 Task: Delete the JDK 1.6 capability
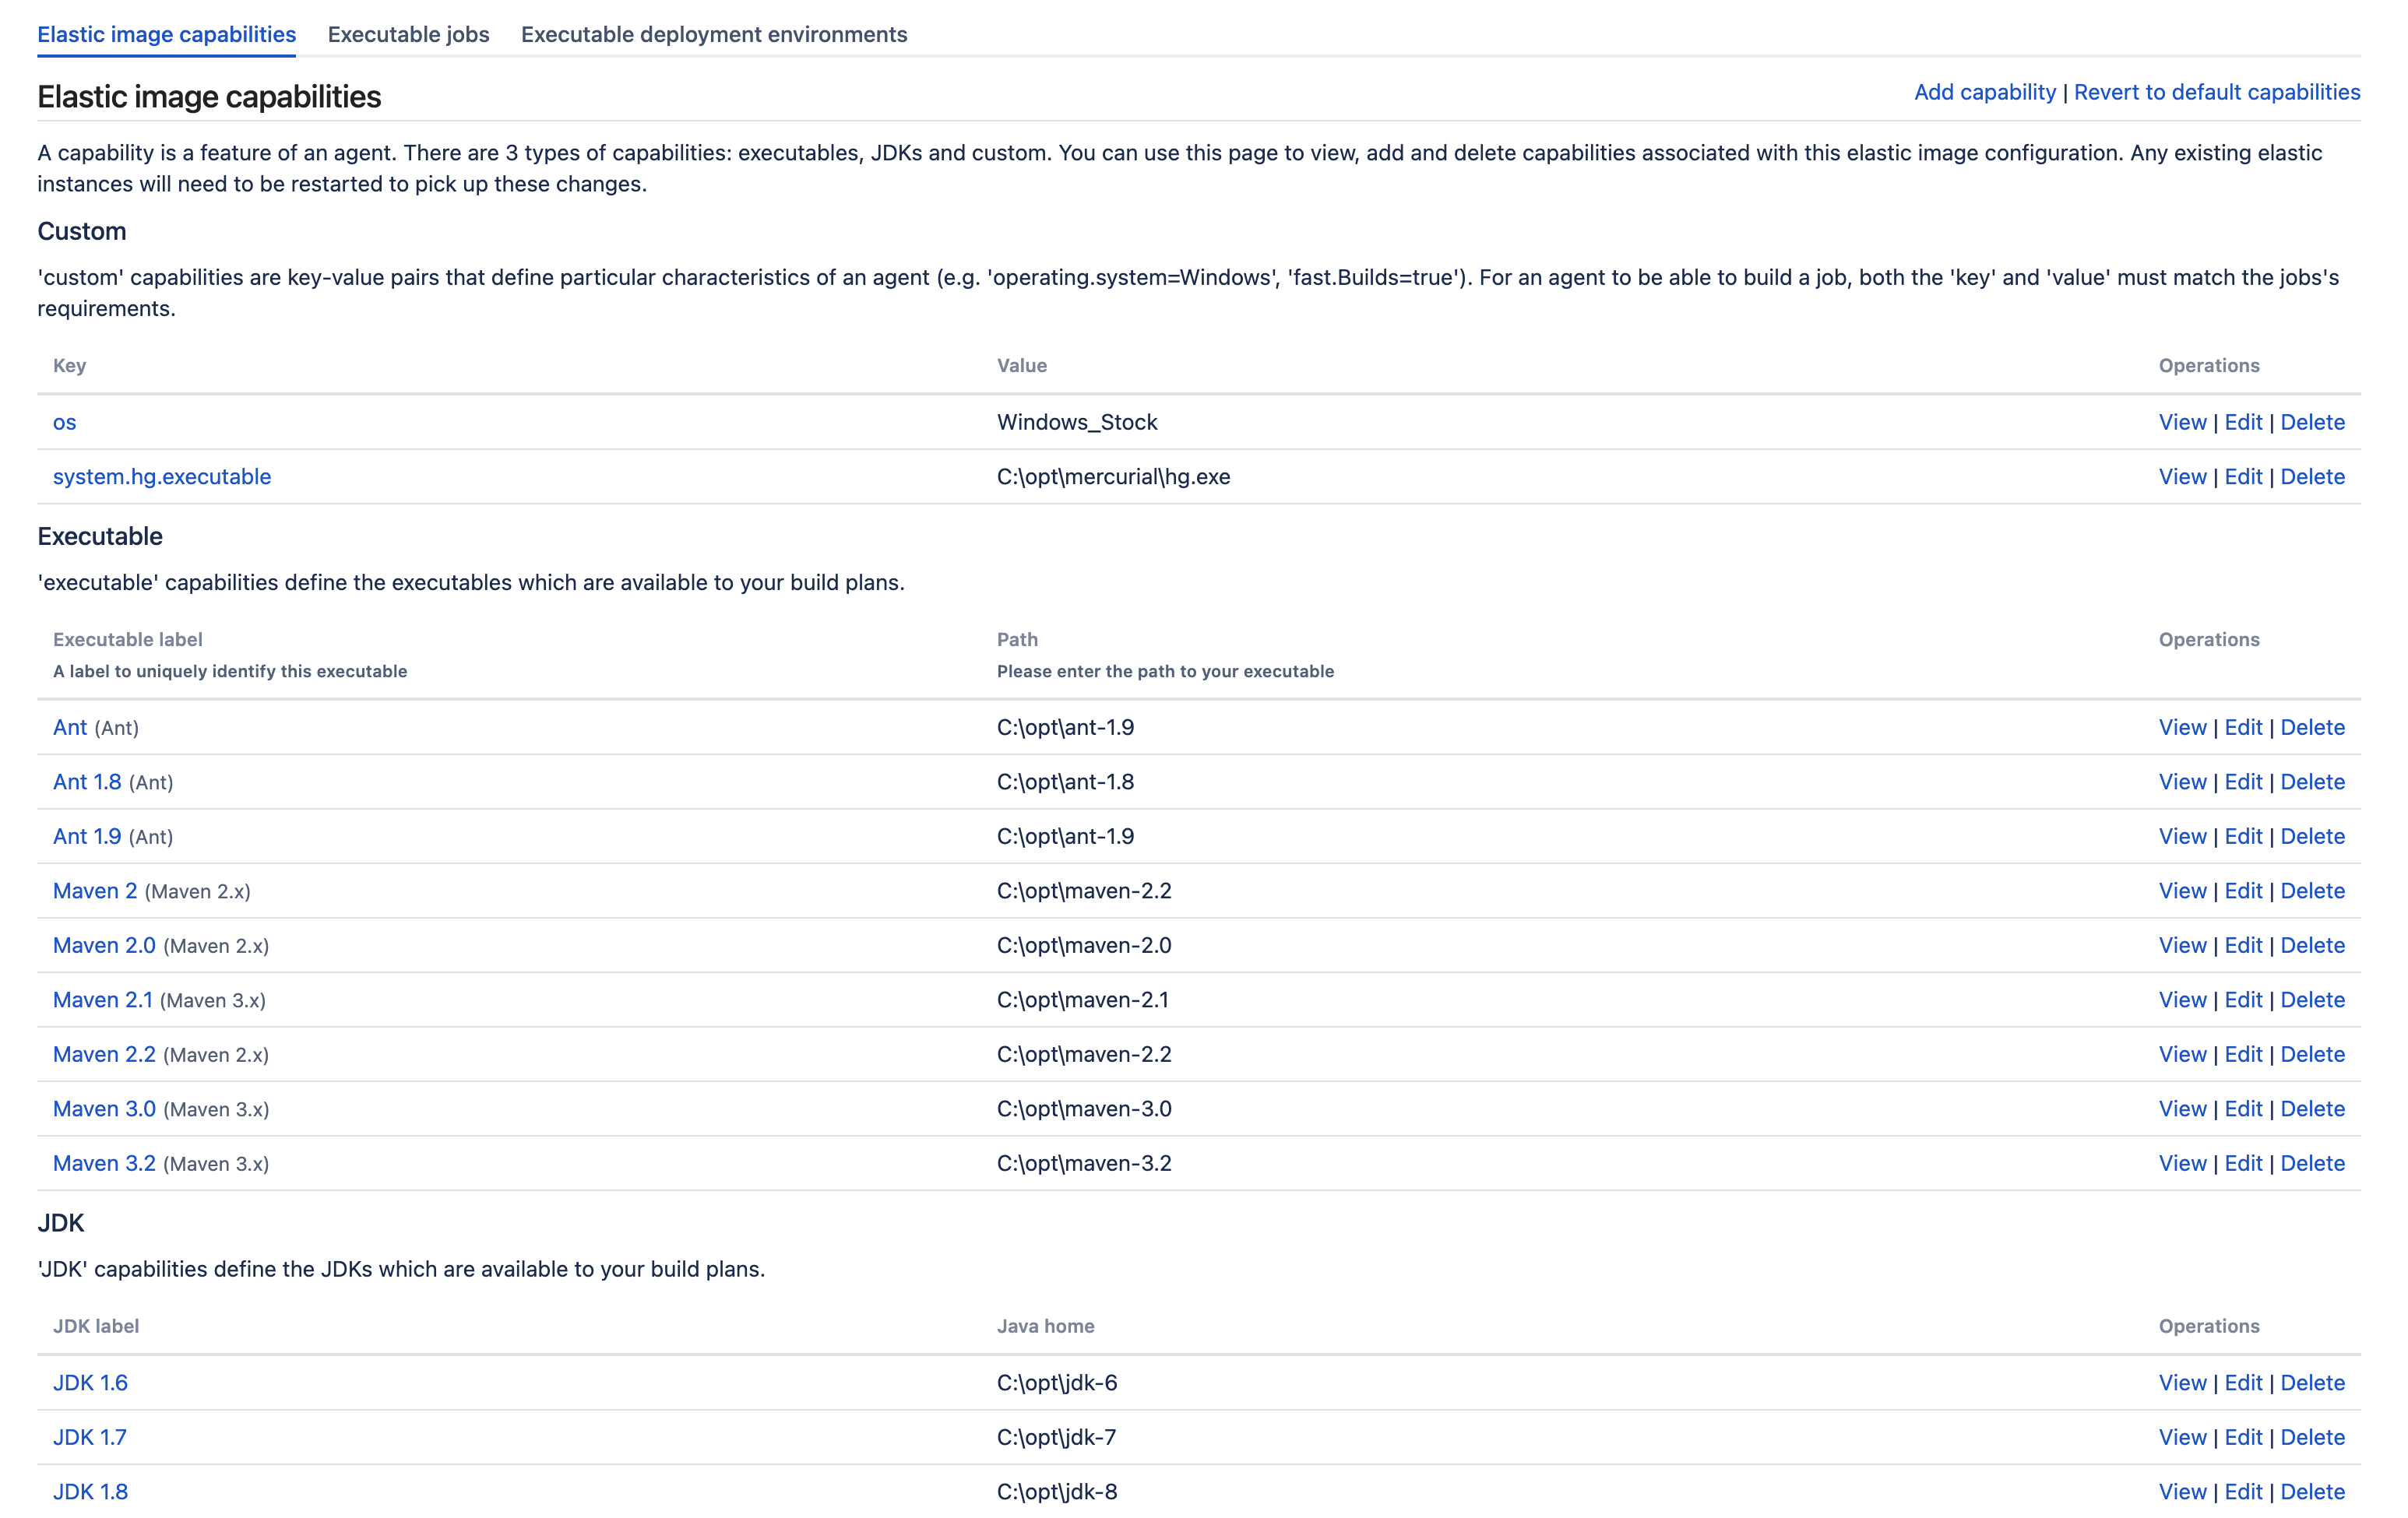[x=2312, y=1382]
